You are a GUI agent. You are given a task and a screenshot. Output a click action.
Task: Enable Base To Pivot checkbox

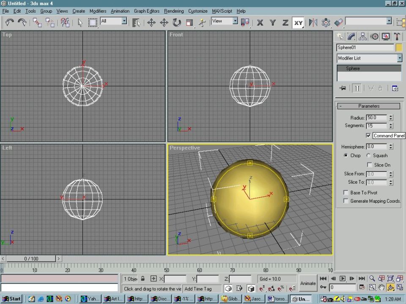[x=346, y=193]
